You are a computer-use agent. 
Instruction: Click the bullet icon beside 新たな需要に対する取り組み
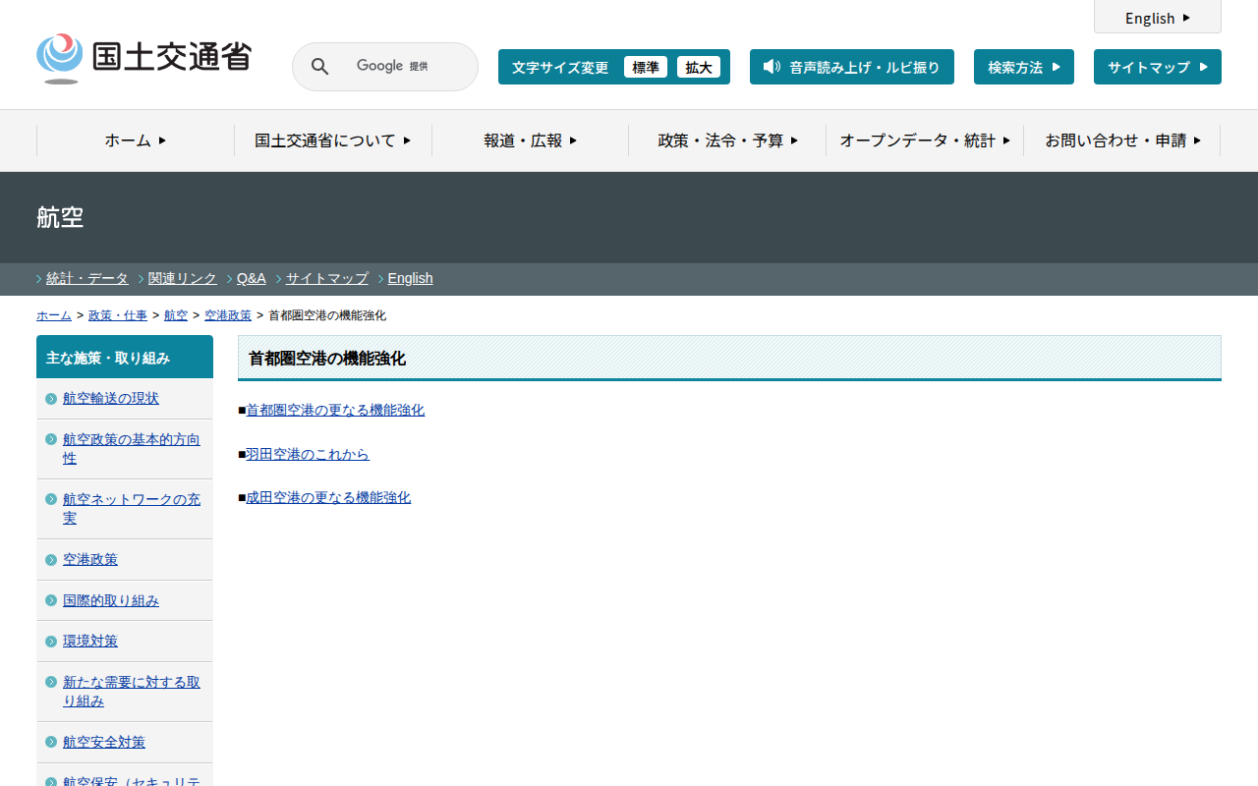coord(51,682)
